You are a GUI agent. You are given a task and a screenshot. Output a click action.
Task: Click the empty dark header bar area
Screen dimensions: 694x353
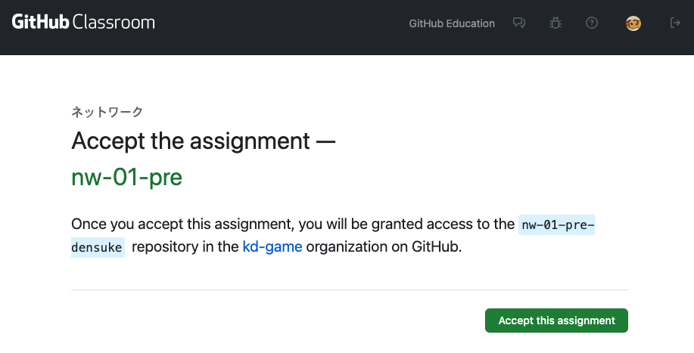click(x=283, y=26)
